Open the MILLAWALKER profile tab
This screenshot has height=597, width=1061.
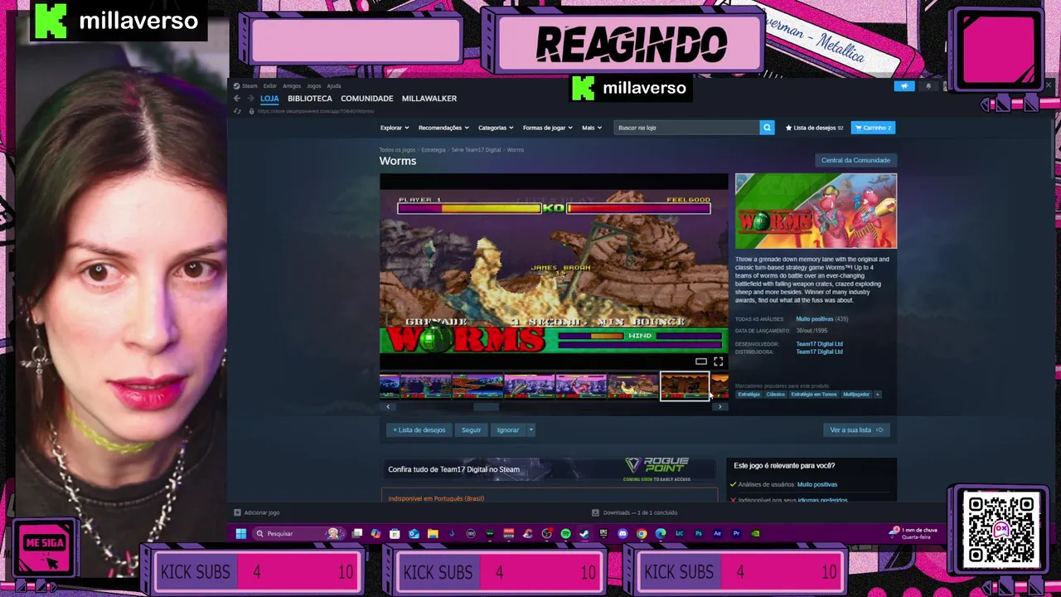click(x=429, y=98)
